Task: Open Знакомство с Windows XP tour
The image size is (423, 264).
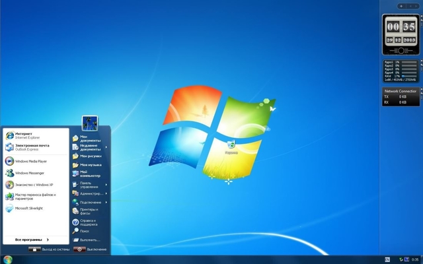Action: (x=36, y=185)
